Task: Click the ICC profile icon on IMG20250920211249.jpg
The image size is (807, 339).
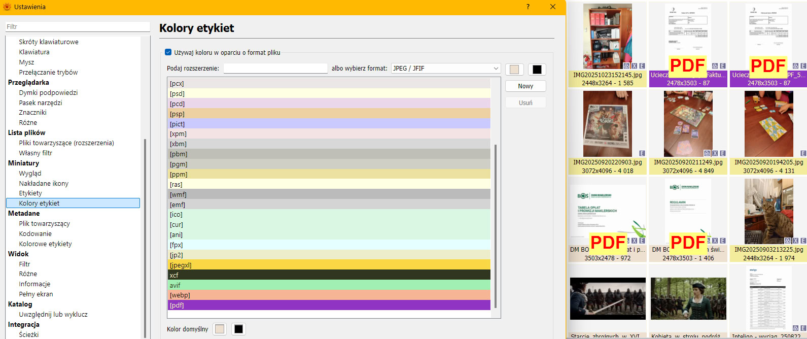Action: point(707,153)
